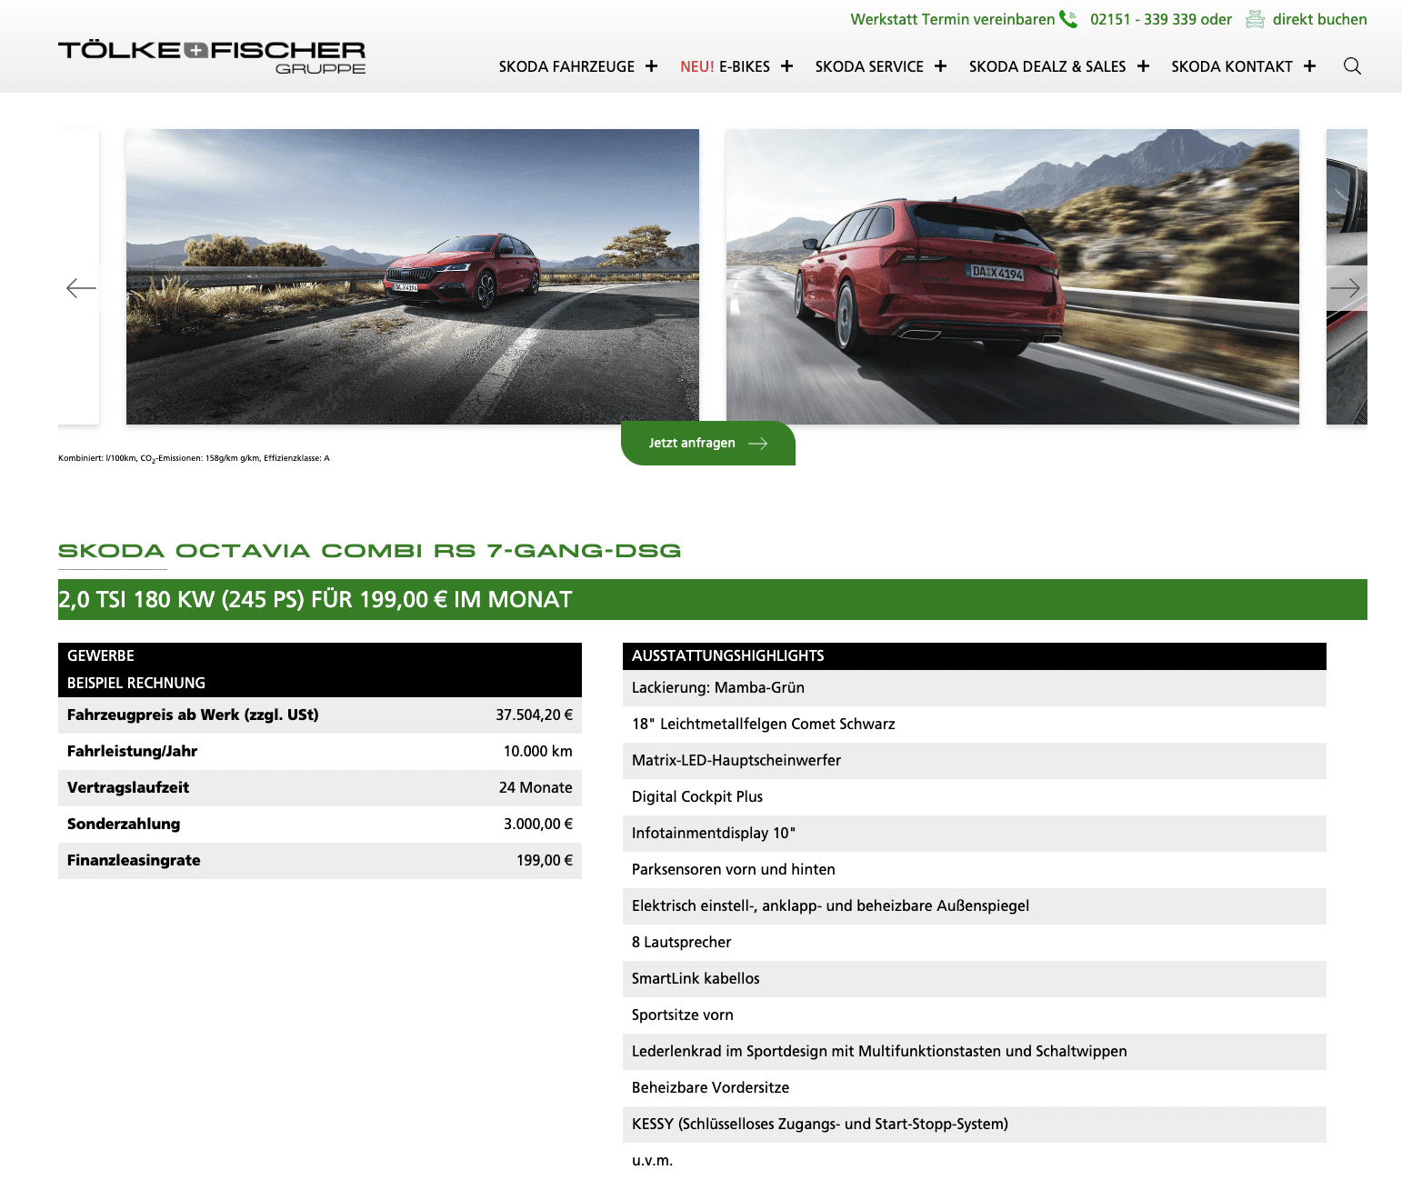The height and width of the screenshot is (1200, 1402).
Task: Click direkt buchen link
Action: (1319, 19)
